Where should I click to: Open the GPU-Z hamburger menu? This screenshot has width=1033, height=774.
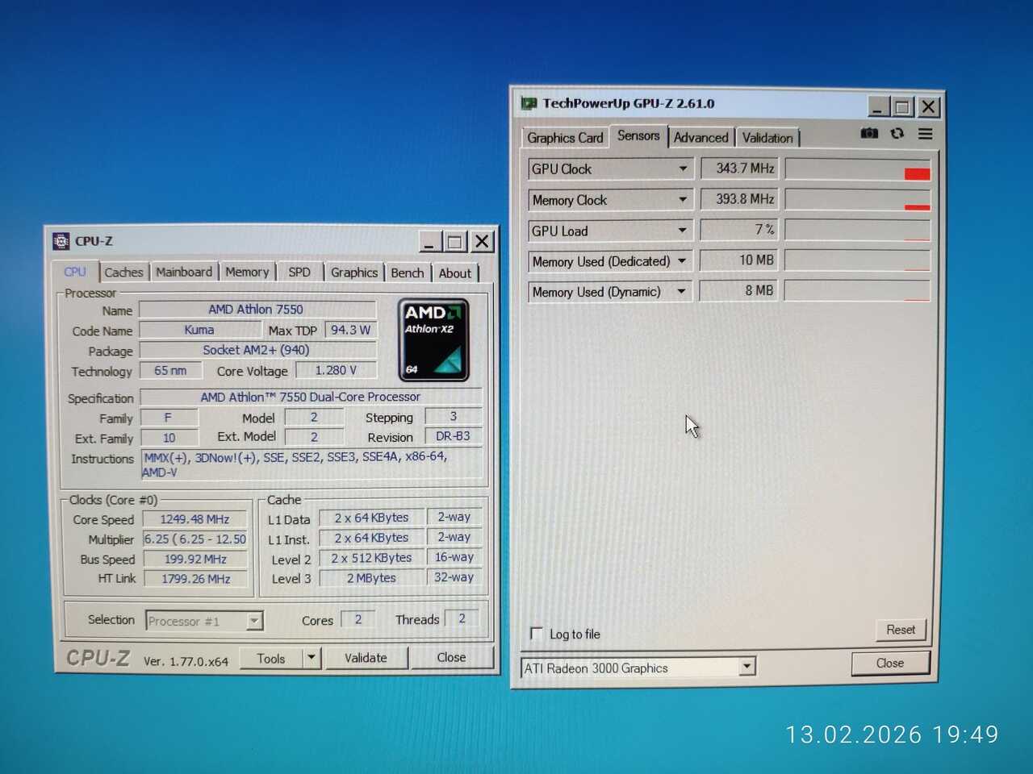coord(926,133)
